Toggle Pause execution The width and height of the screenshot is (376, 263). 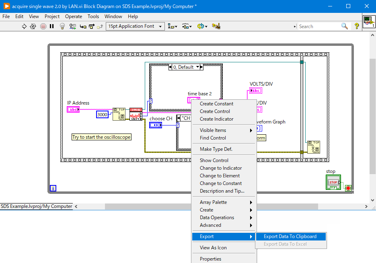point(51,27)
